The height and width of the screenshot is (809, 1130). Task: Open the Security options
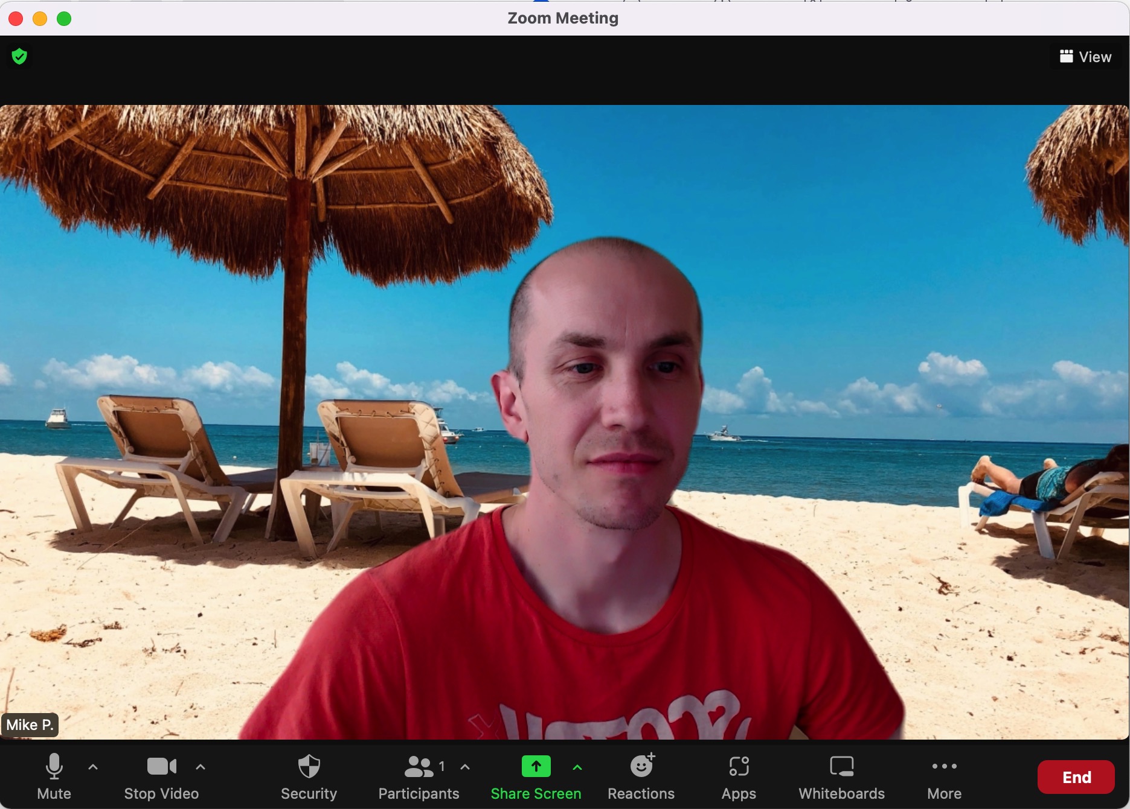309,777
